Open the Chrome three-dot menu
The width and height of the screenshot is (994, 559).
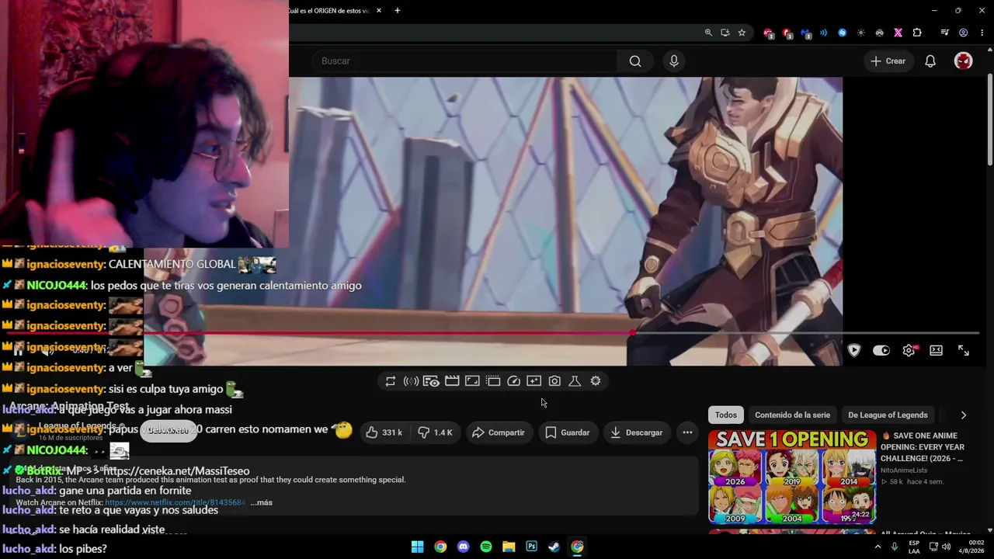coord(980,33)
